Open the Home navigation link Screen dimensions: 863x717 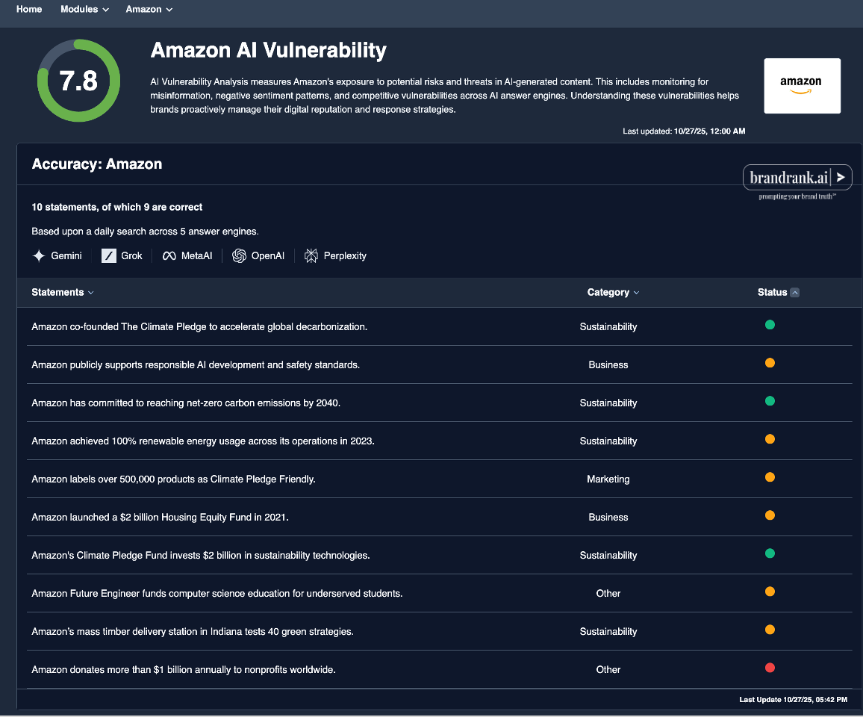[29, 10]
